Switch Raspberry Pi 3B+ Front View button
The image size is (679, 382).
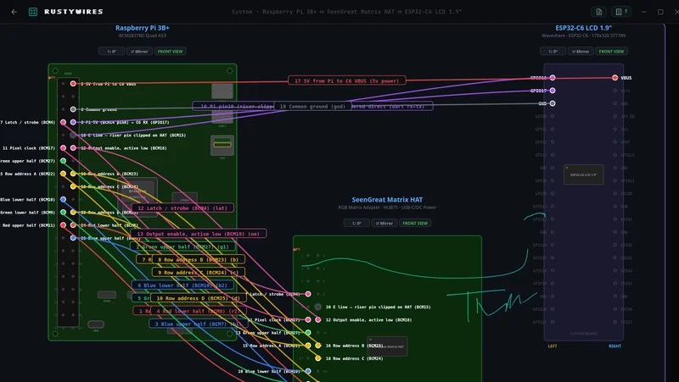pyautogui.click(x=171, y=51)
